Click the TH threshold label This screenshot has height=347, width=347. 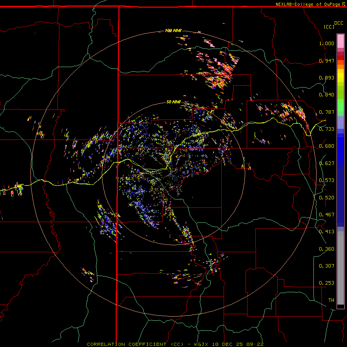(x=331, y=300)
